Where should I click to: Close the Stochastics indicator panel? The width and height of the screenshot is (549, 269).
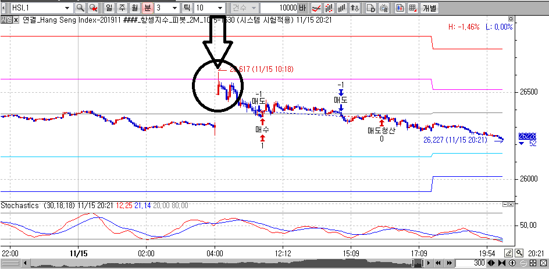tap(512, 205)
